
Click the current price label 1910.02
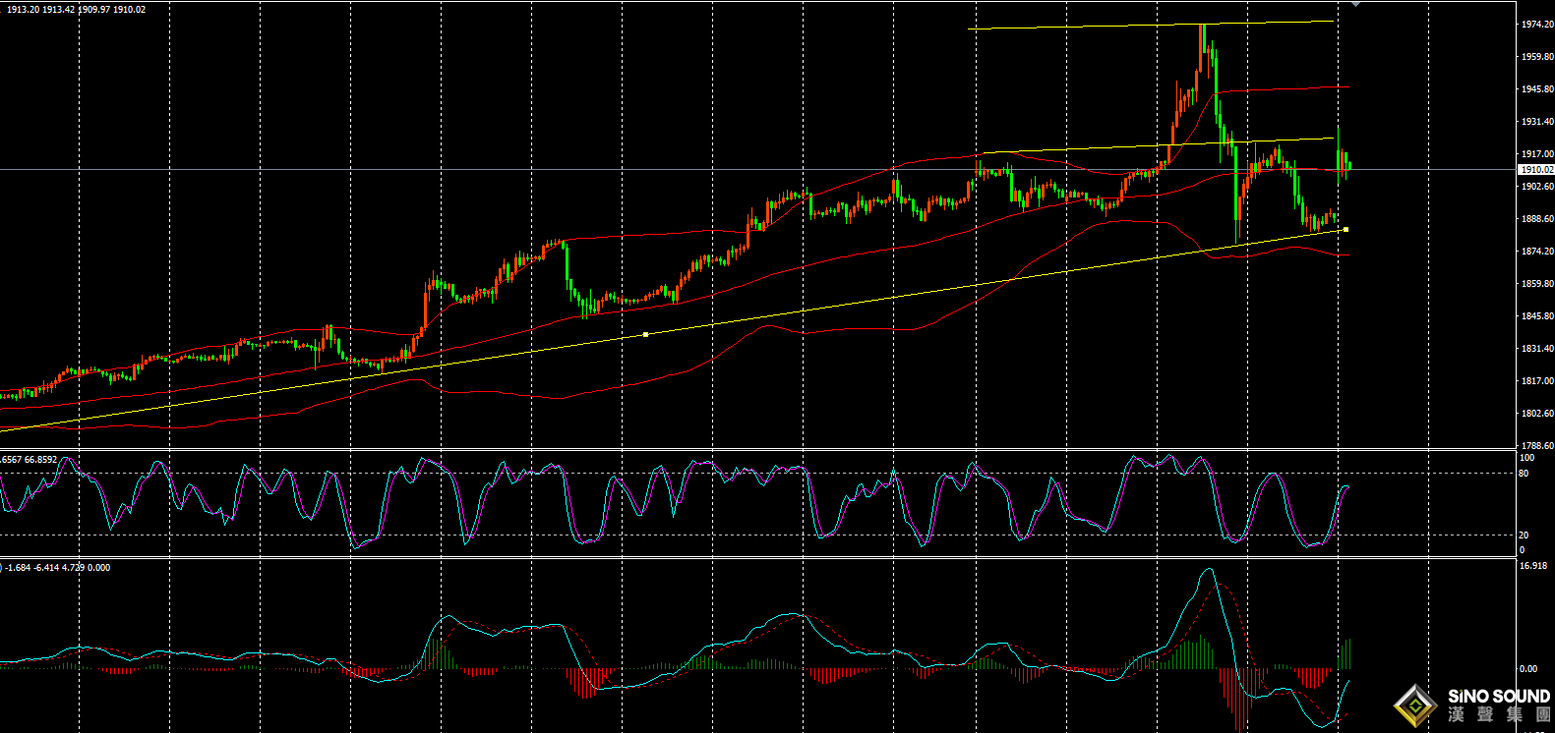[x=1534, y=170]
